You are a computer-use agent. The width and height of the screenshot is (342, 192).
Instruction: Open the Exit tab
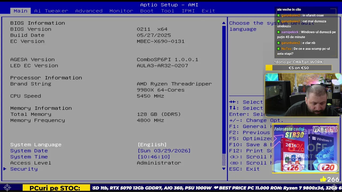coord(208,11)
